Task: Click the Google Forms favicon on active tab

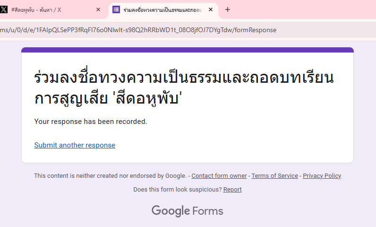Action: [x=116, y=9]
